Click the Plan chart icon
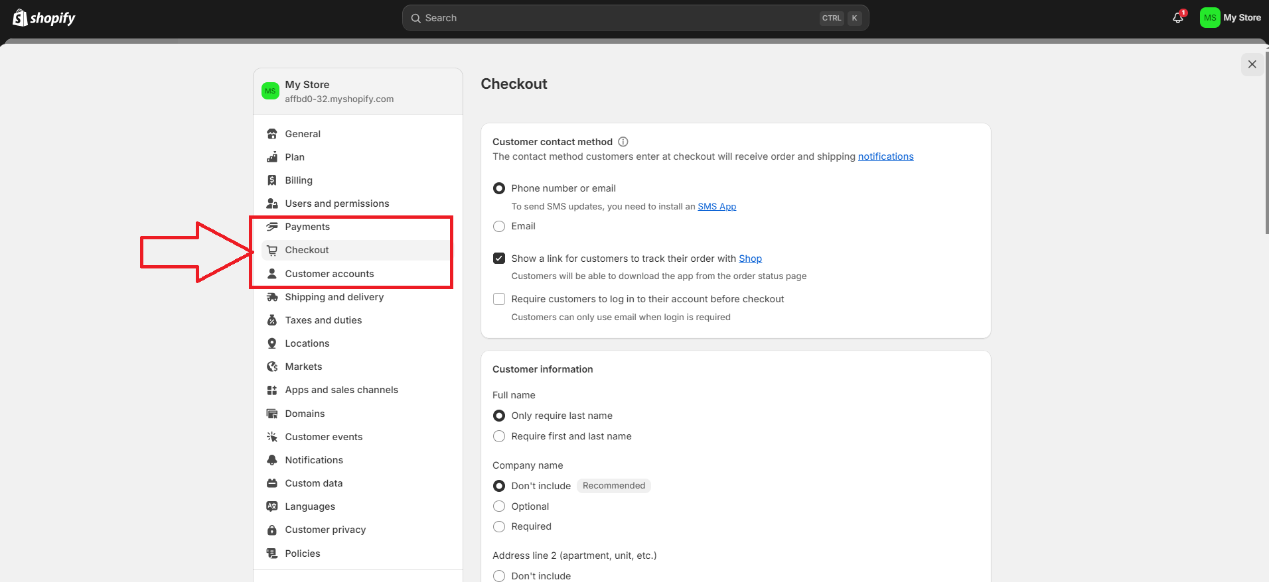This screenshot has width=1269, height=582. point(272,157)
